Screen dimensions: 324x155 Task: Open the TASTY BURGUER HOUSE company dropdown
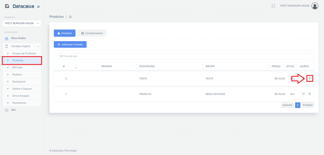coord(22,23)
